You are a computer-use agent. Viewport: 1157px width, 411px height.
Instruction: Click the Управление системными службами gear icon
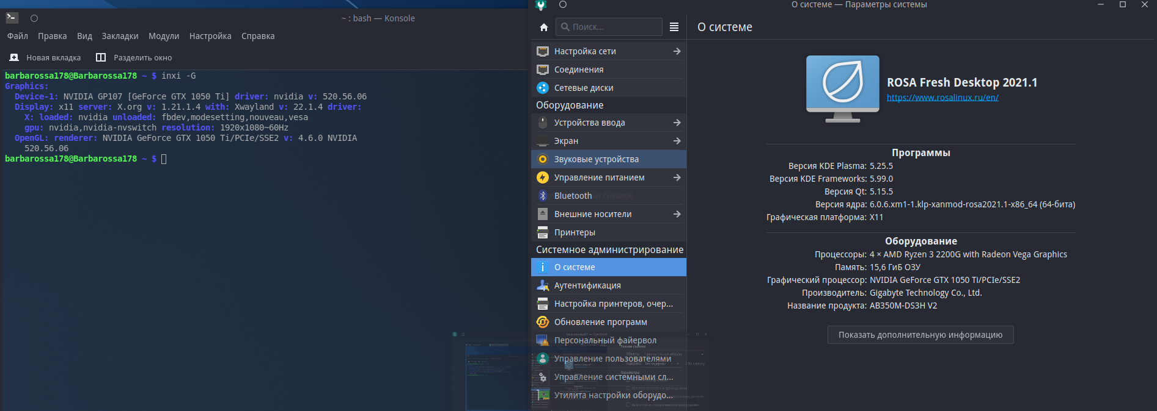(543, 377)
